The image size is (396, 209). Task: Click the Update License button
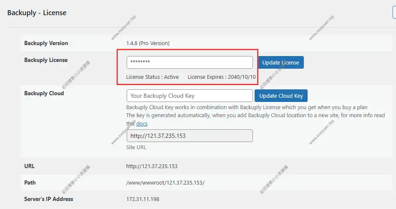280,62
